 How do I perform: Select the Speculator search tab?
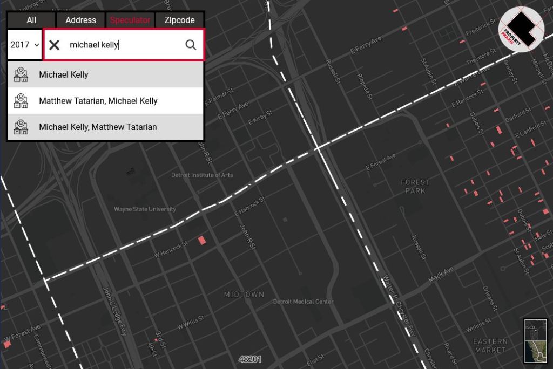[x=130, y=20]
